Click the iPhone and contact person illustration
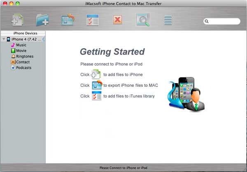Screen dimensions: 247x172 (x=186, y=94)
